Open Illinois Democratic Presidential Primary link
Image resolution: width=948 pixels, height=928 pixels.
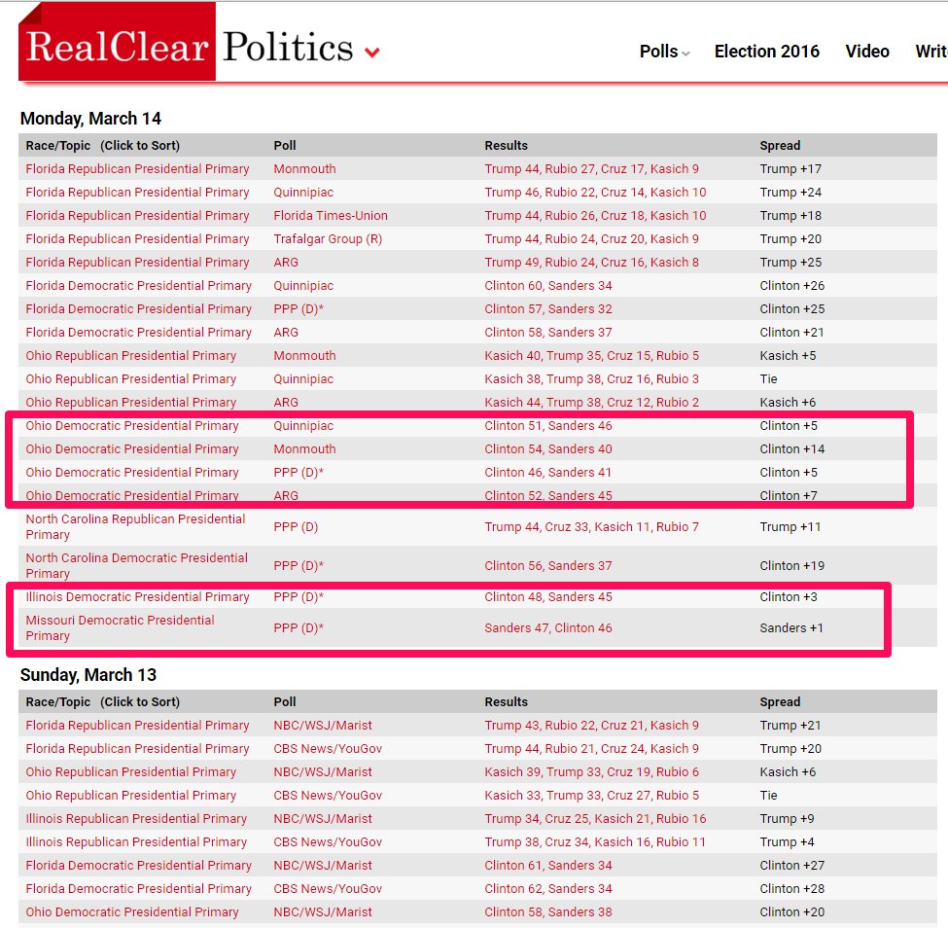(137, 597)
